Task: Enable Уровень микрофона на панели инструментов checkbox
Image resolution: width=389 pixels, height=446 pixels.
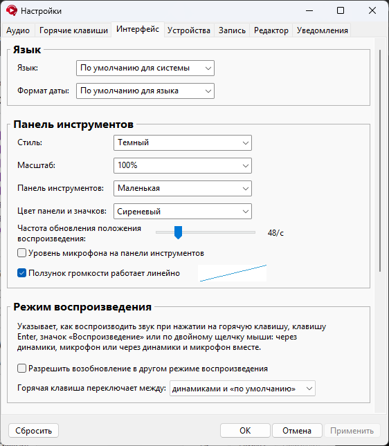Action: 22,253
